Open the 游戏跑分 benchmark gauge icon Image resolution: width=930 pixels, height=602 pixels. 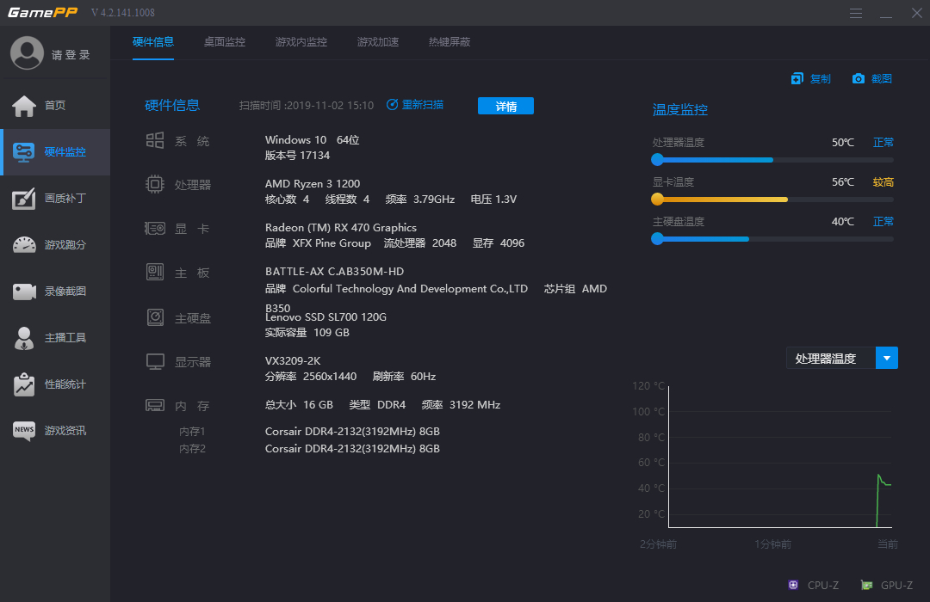click(x=24, y=245)
